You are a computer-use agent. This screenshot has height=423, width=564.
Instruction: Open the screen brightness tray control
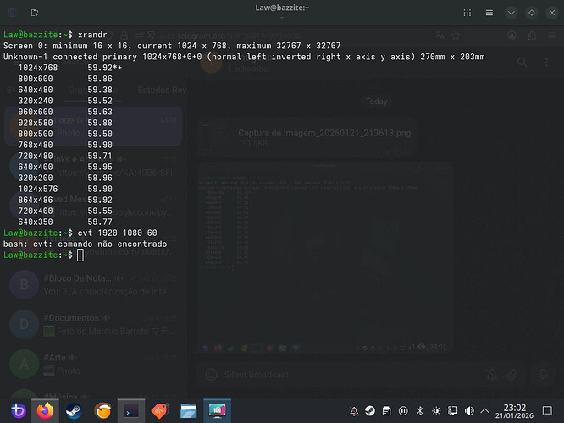point(435,410)
